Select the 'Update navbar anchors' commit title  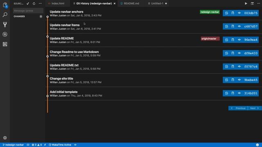coord(66,12)
